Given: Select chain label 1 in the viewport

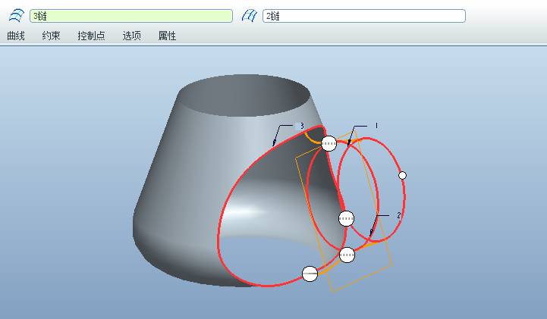Looking at the screenshot, I should 376,125.
